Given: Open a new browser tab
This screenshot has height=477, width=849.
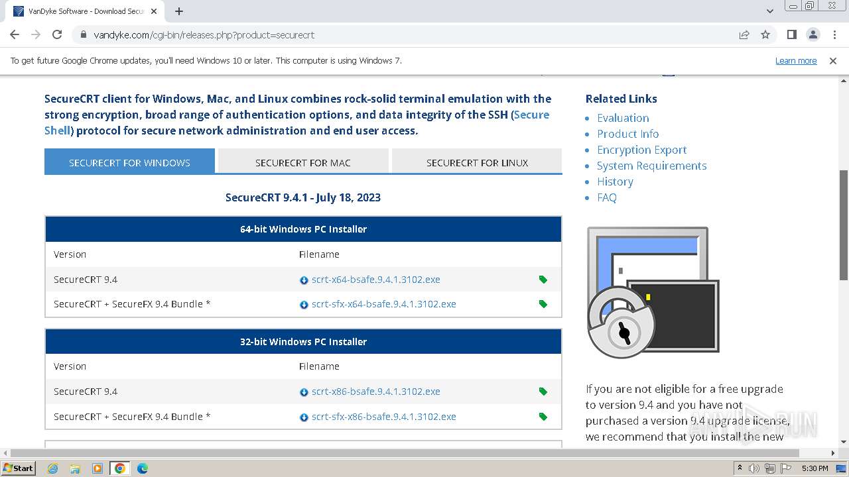Looking at the screenshot, I should click(179, 11).
